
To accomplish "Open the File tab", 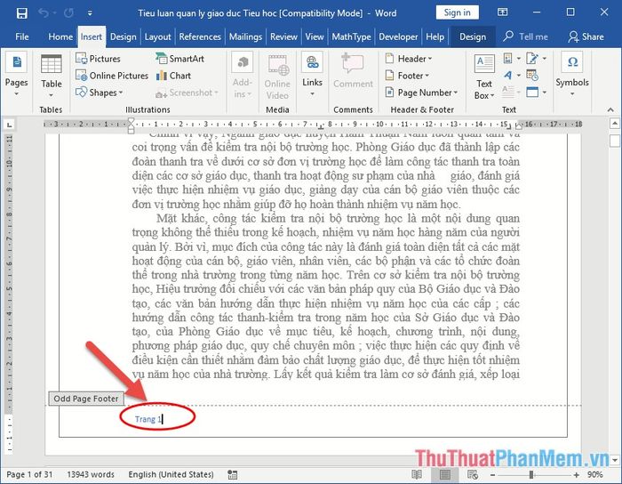I will click(22, 37).
